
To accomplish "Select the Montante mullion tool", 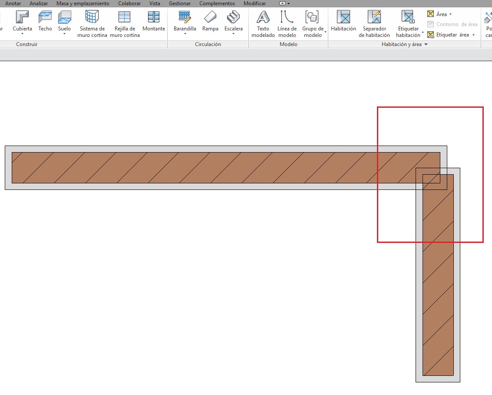I will (x=154, y=22).
